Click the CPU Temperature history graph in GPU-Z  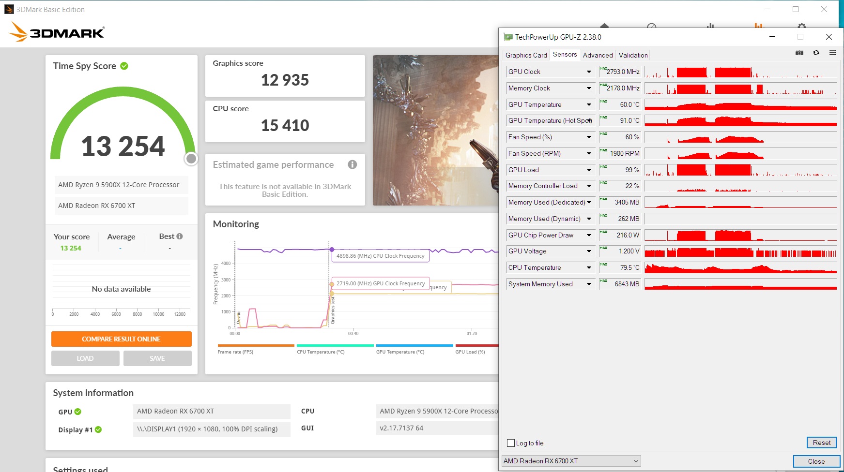coord(741,267)
